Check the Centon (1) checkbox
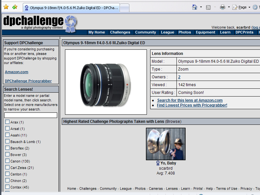 [x=7, y=174]
